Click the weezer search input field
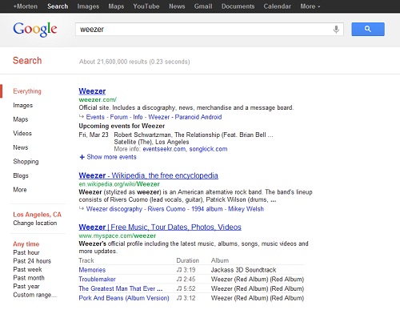400x310 pixels. (x=204, y=29)
